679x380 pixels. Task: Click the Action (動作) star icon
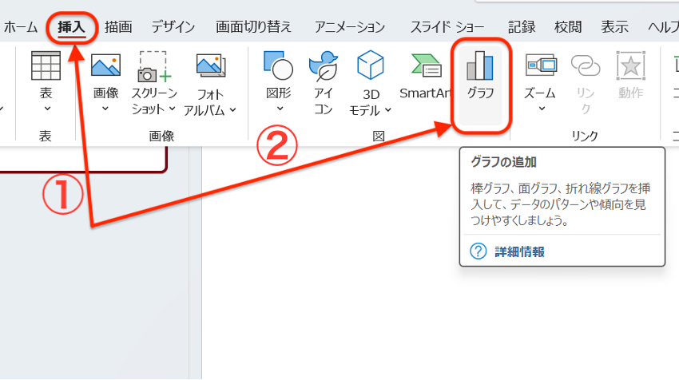pos(631,65)
